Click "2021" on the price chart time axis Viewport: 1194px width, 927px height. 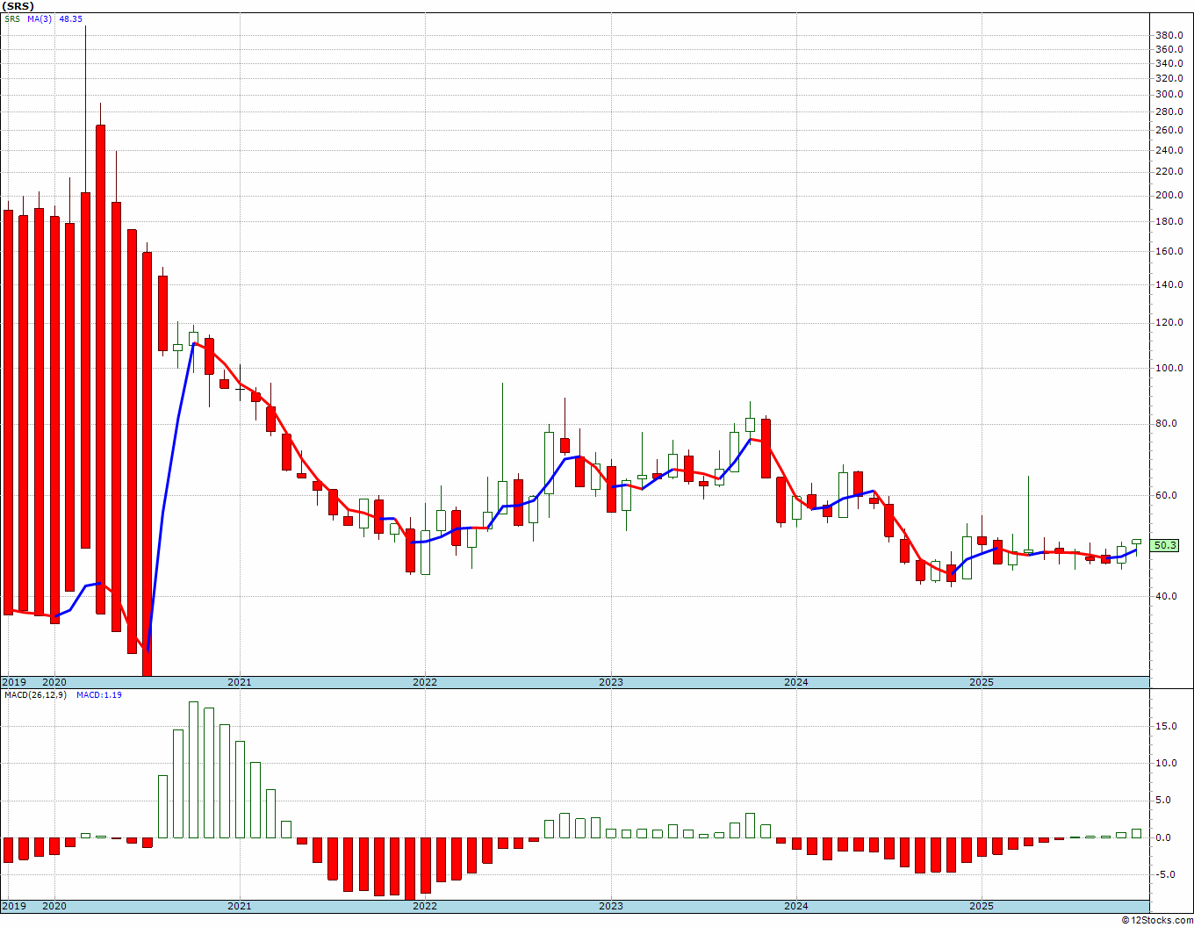click(240, 682)
